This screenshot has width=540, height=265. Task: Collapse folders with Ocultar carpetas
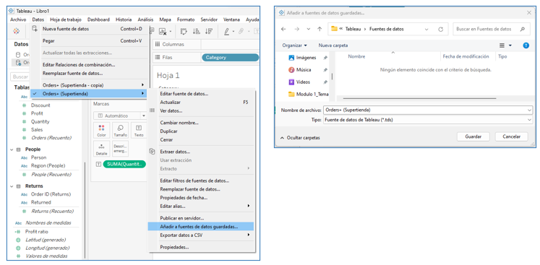click(300, 138)
